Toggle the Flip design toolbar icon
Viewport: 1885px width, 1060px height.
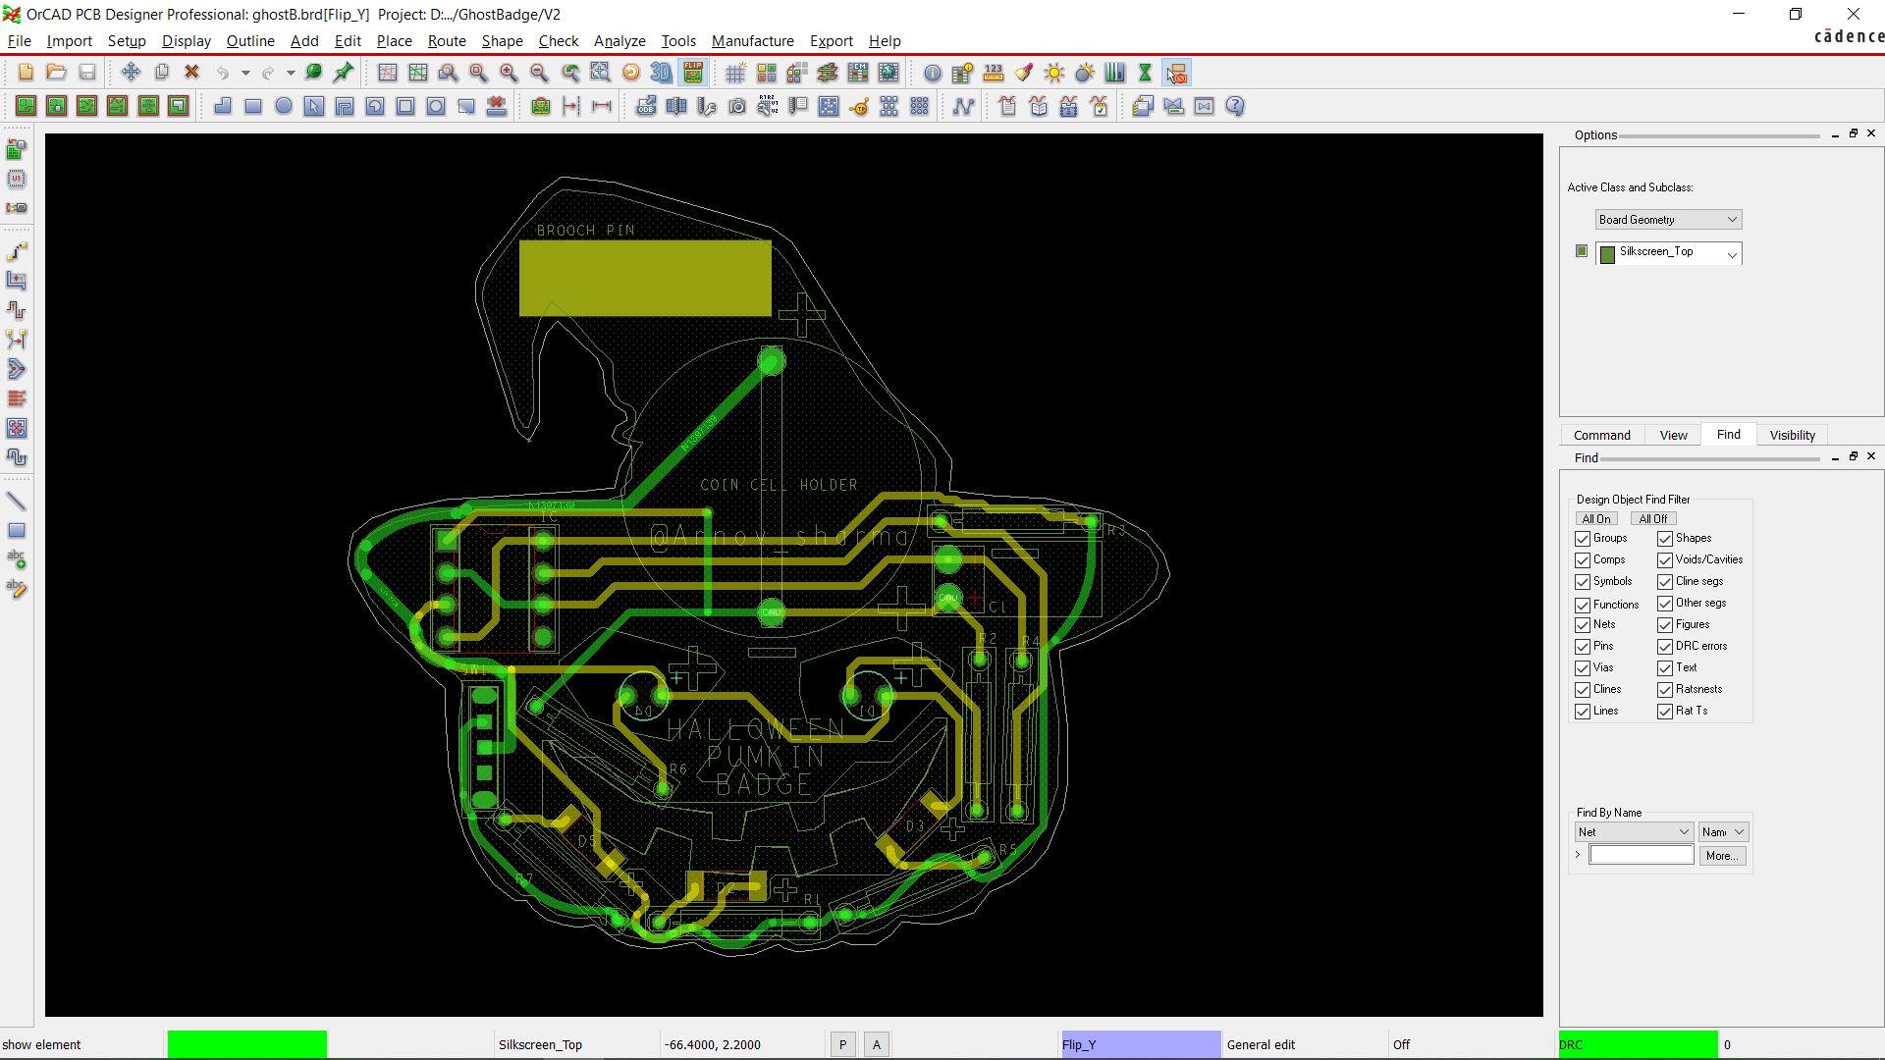click(693, 74)
